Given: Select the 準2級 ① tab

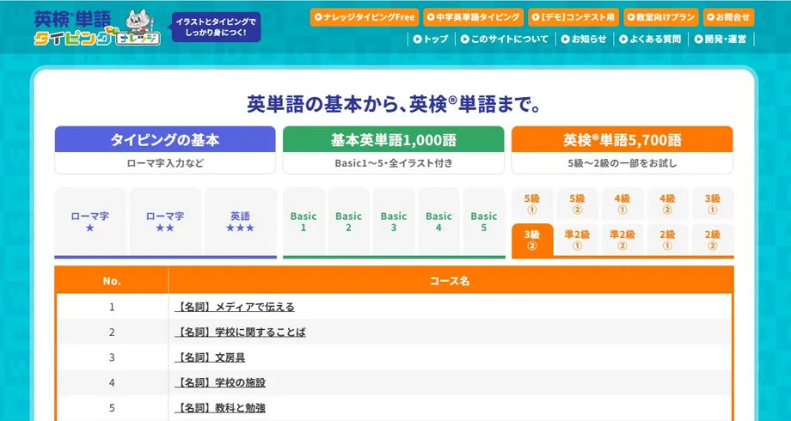Looking at the screenshot, I should point(577,240).
